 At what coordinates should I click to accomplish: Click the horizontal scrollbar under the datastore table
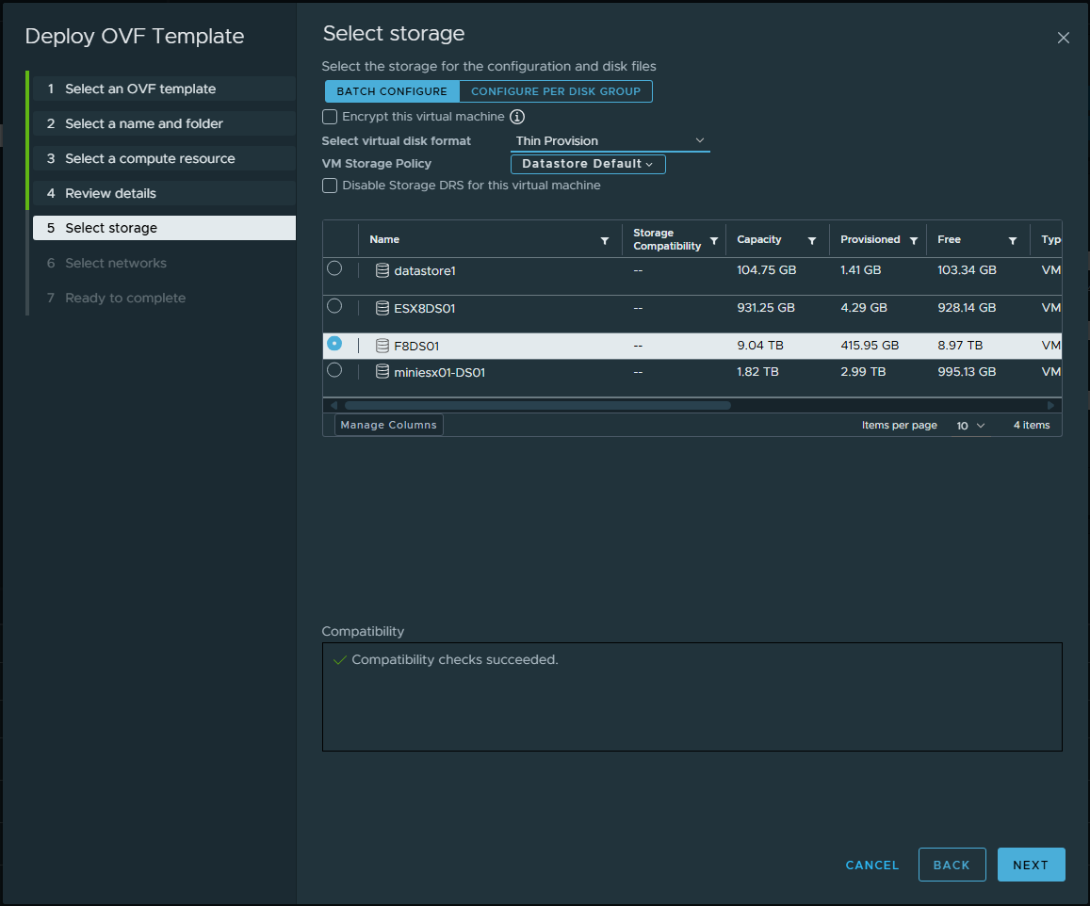(537, 405)
